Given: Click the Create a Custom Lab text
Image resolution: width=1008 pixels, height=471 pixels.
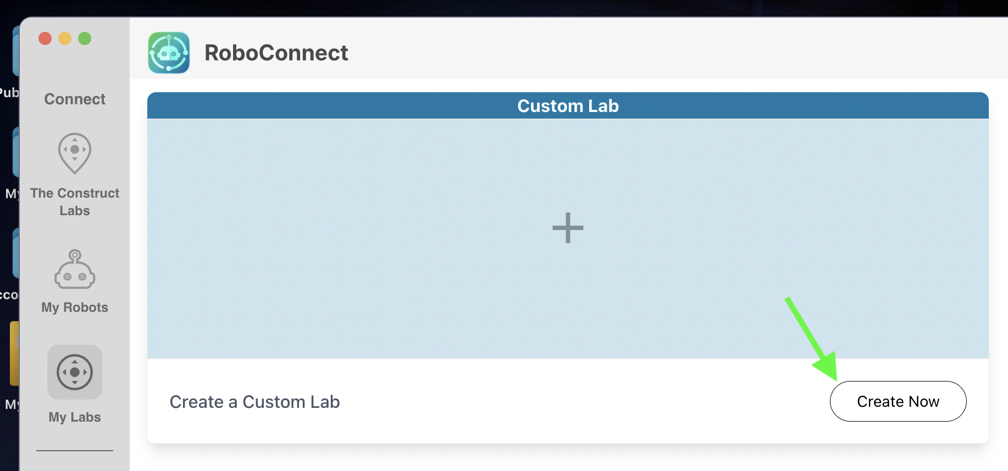Looking at the screenshot, I should point(254,402).
